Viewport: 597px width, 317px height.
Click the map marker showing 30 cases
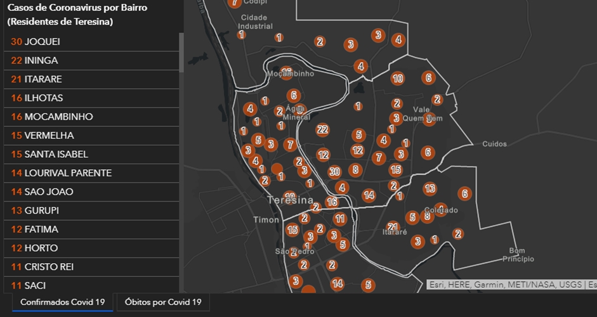click(334, 172)
